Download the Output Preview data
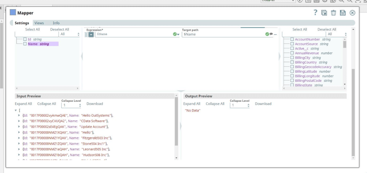The image size is (367, 173). point(263,104)
